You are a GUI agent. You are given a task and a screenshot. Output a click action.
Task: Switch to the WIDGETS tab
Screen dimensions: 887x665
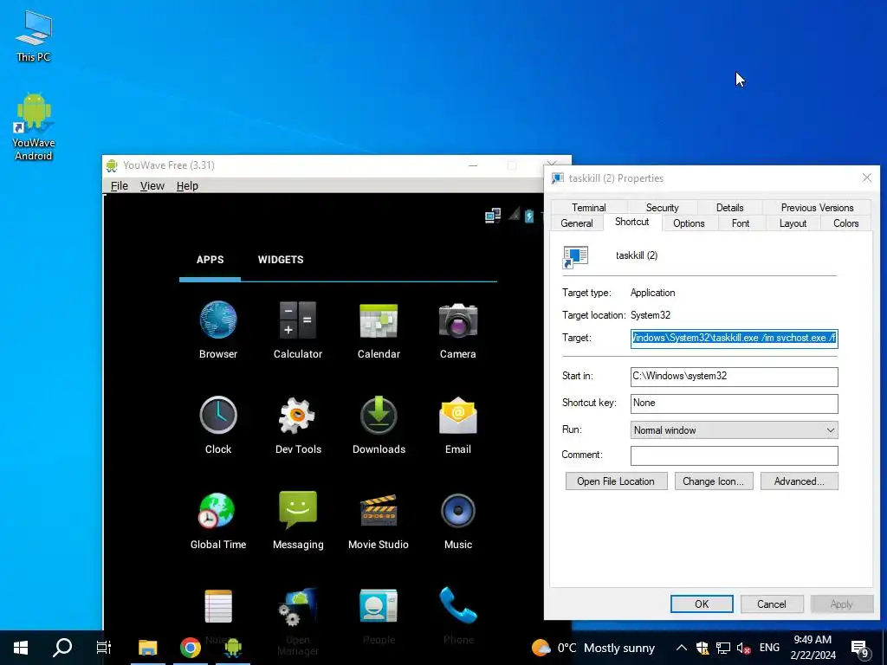pyautogui.click(x=281, y=260)
